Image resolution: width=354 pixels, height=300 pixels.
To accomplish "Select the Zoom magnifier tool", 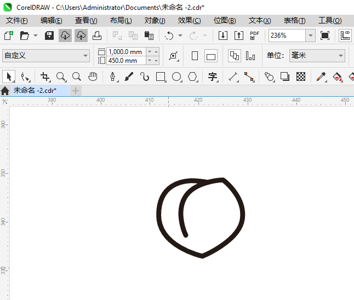I will coord(61,77).
